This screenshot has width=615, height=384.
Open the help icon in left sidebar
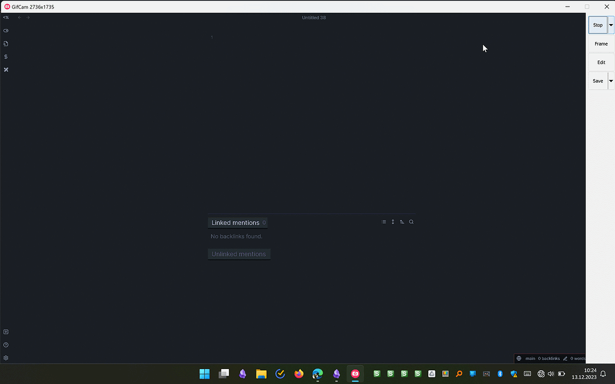coord(5,345)
